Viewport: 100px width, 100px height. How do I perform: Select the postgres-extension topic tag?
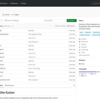(x=85, y=35)
